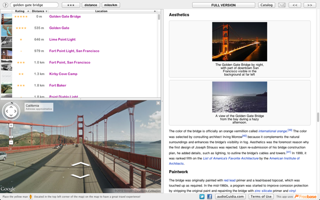The height and width of the screenshot is (200, 320).
Task: Filter results with the three-star button
Action: tap(71, 5)
